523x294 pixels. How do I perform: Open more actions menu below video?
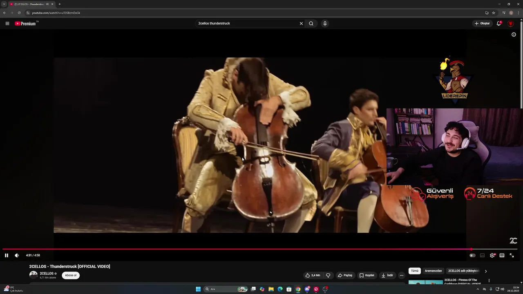click(401, 275)
